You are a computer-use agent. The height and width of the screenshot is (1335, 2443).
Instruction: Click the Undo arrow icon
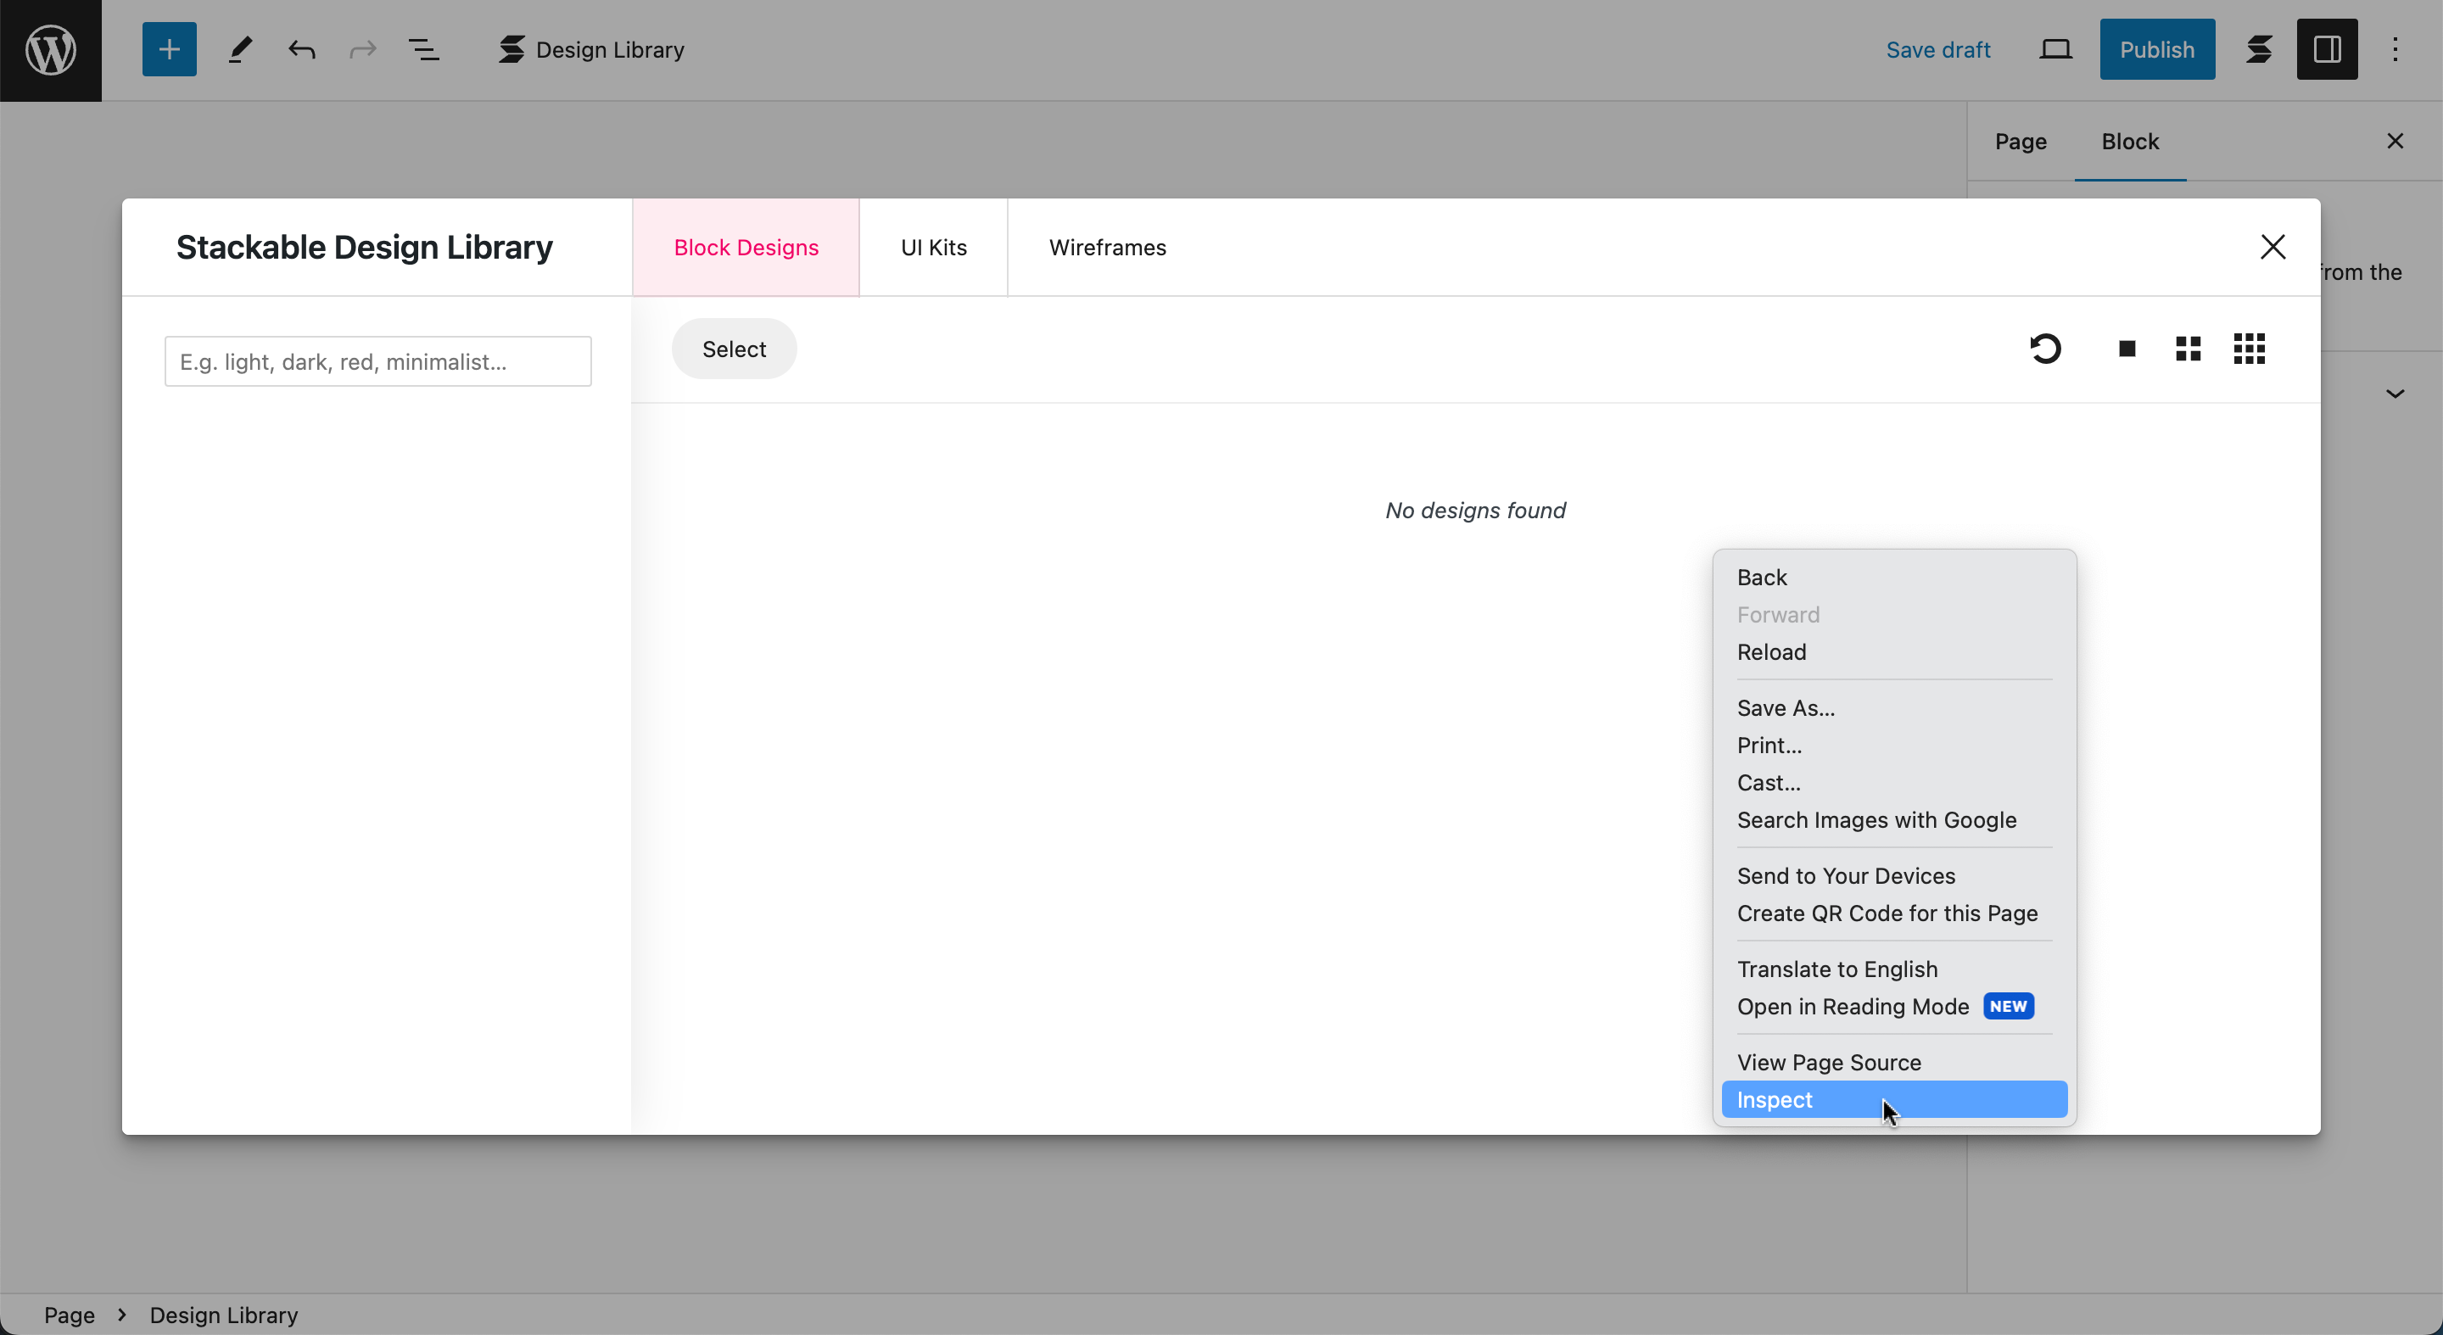coord(302,49)
